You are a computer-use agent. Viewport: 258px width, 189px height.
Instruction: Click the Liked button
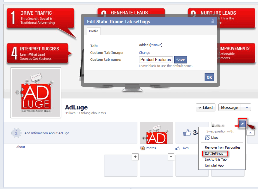205,107
